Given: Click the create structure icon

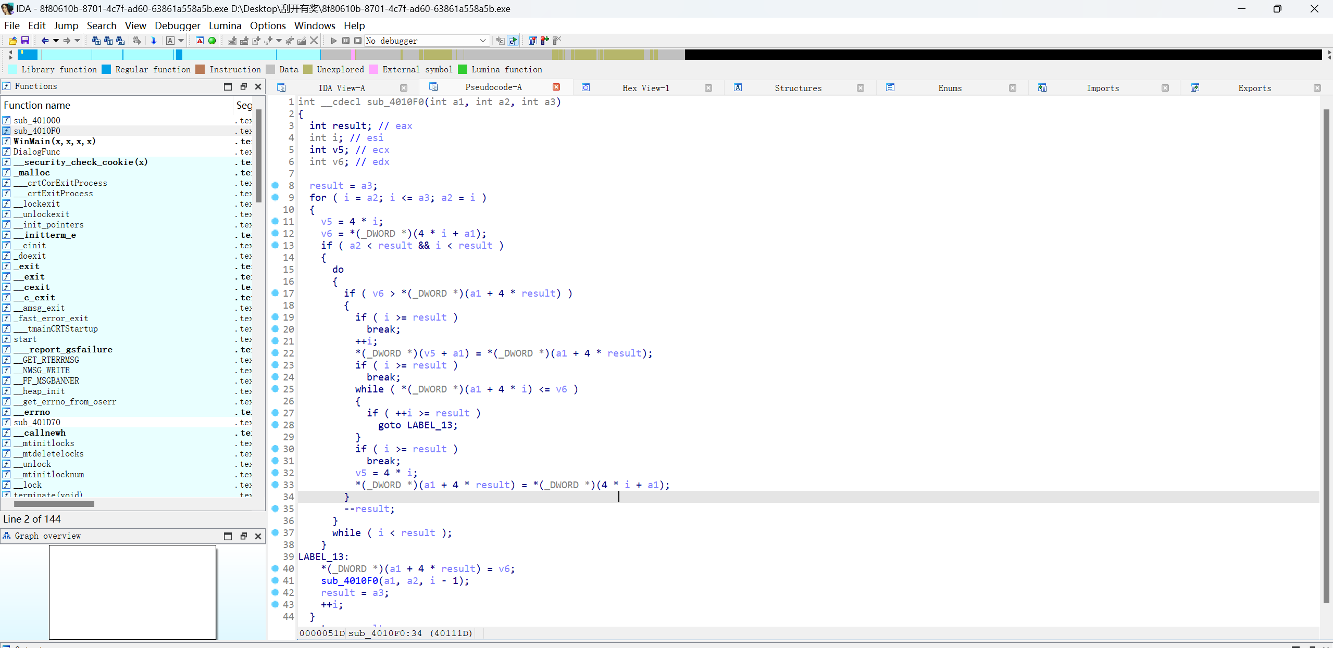Looking at the screenshot, I should [x=268, y=41].
